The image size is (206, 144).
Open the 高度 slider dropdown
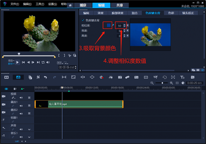[x=128, y=36]
